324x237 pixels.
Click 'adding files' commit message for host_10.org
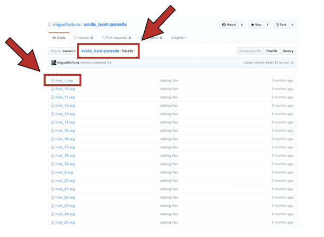tap(169, 89)
